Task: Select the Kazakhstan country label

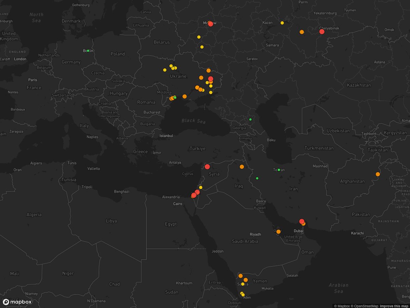Action: point(359,85)
